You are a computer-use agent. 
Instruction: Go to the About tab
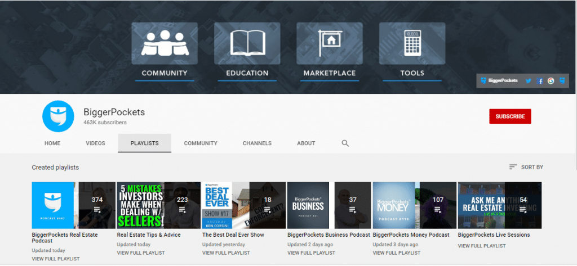pyautogui.click(x=306, y=143)
